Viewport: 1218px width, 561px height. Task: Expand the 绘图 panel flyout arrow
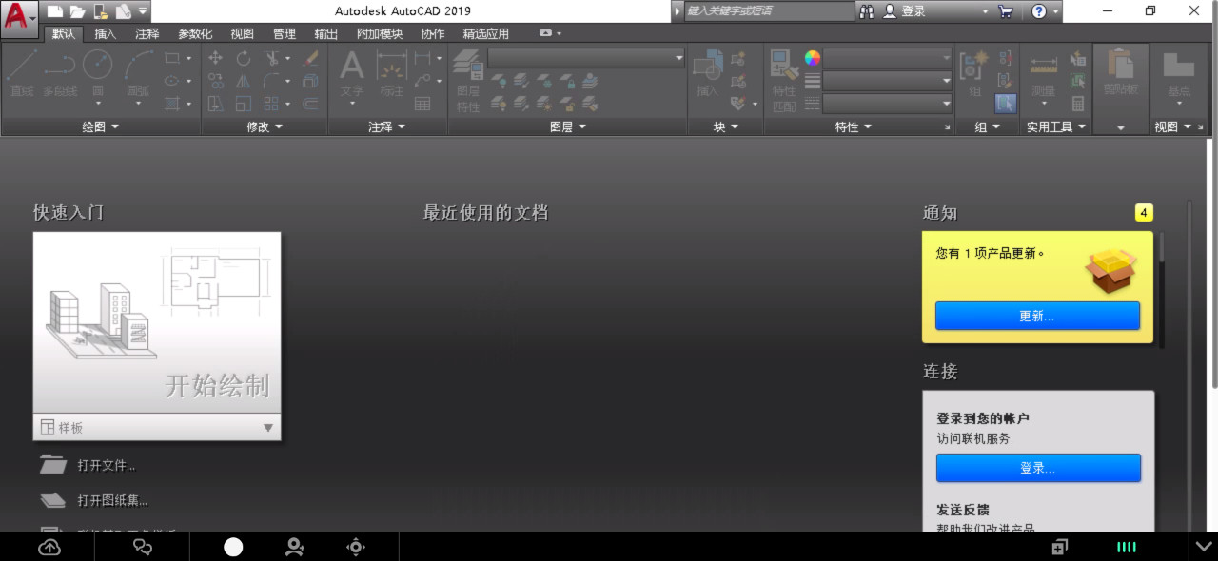[x=116, y=126]
